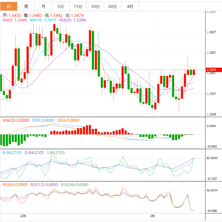222x222 pixels.
Task: Click the RSI(6) indicator label
Action: [15, 185]
